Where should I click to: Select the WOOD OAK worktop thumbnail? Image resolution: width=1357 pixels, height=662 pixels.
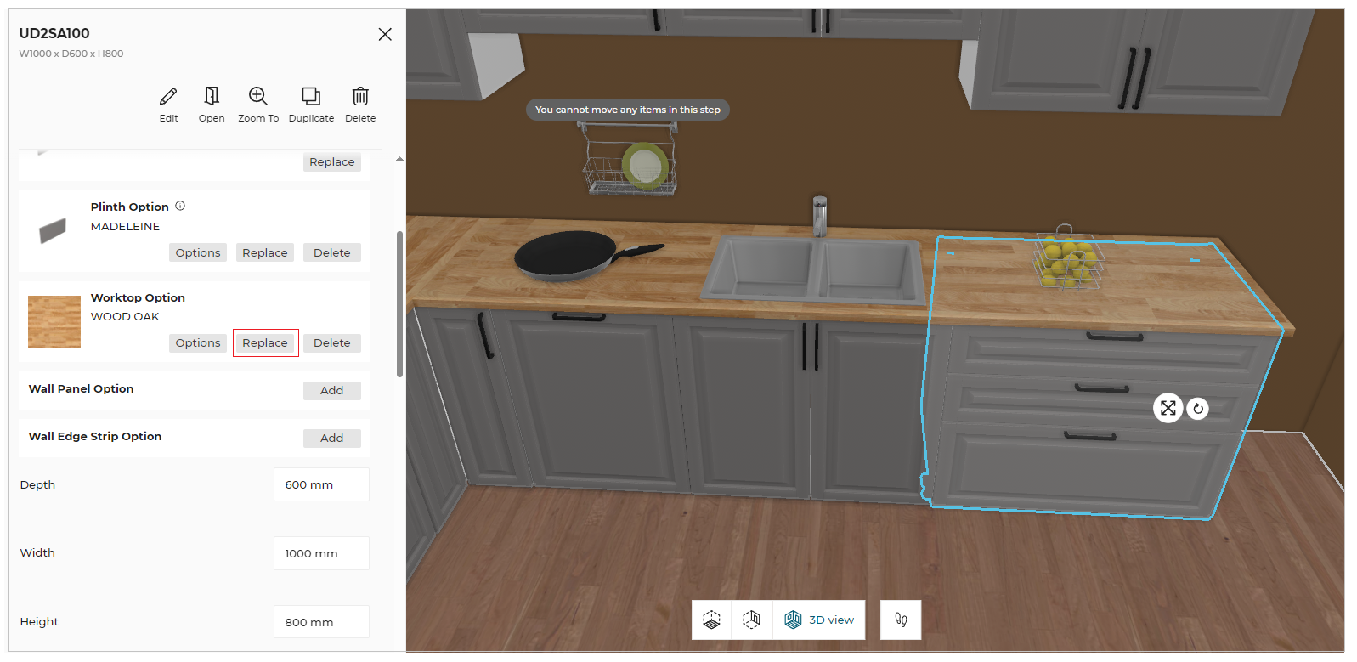[54, 321]
